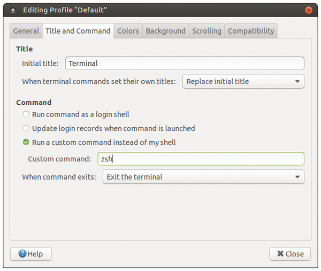The image size is (321, 271).
Task: Click the blue Help question mark icon
Action: coord(22,253)
